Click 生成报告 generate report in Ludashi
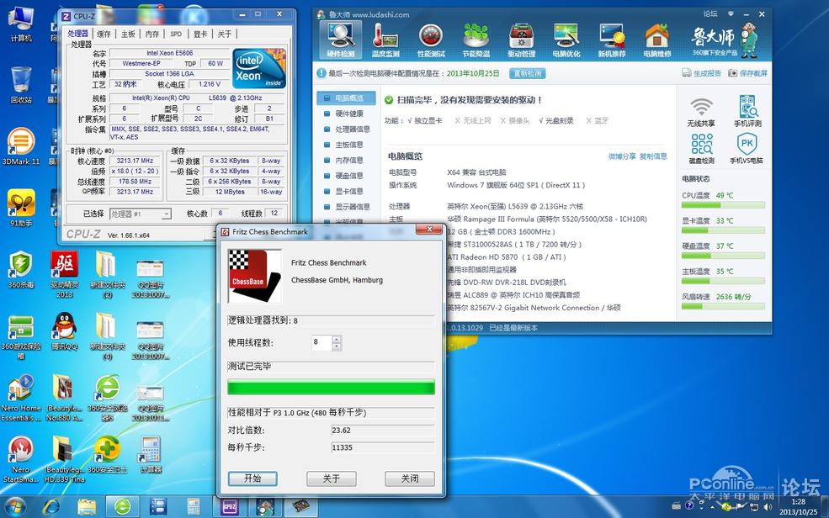Viewport: 829px width, 518px height. coord(701,73)
